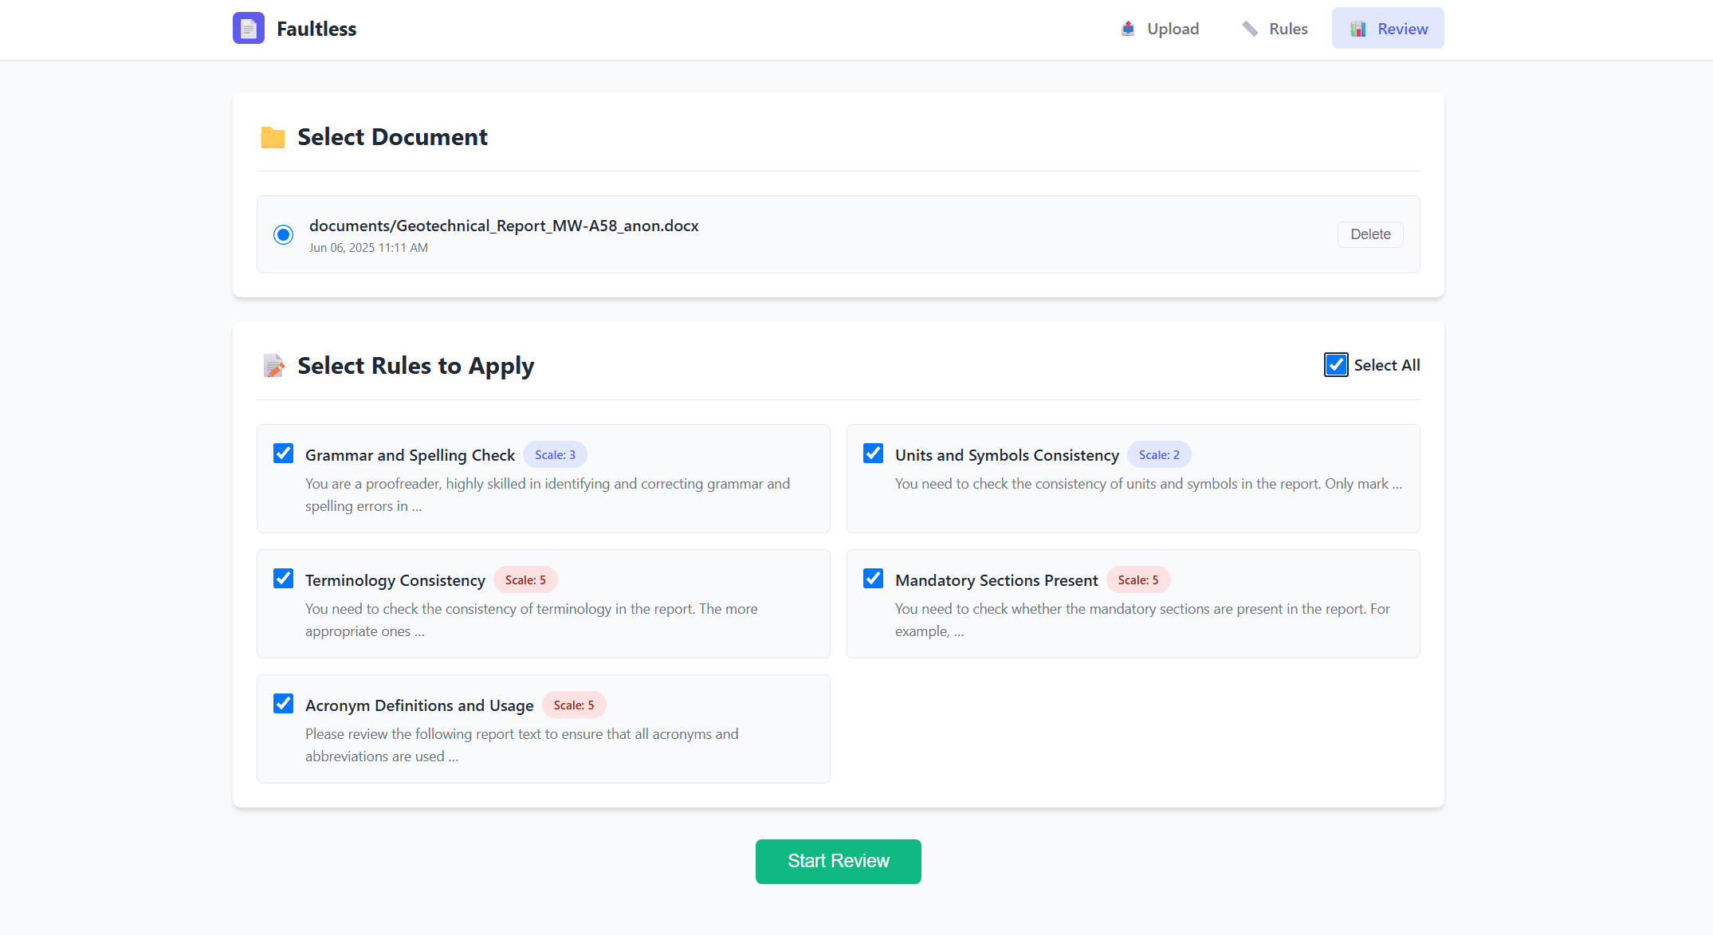The height and width of the screenshot is (935, 1713).
Task: Click the Scale: 5 badge on Mandatory Sections
Action: (1137, 580)
